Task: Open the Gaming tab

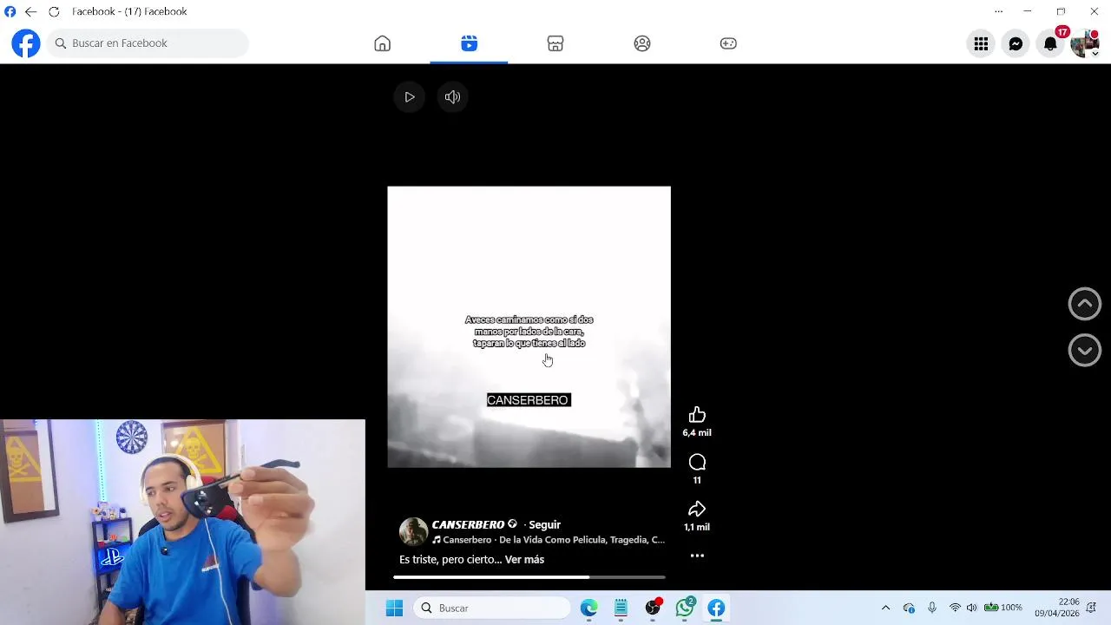Action: coord(728,43)
